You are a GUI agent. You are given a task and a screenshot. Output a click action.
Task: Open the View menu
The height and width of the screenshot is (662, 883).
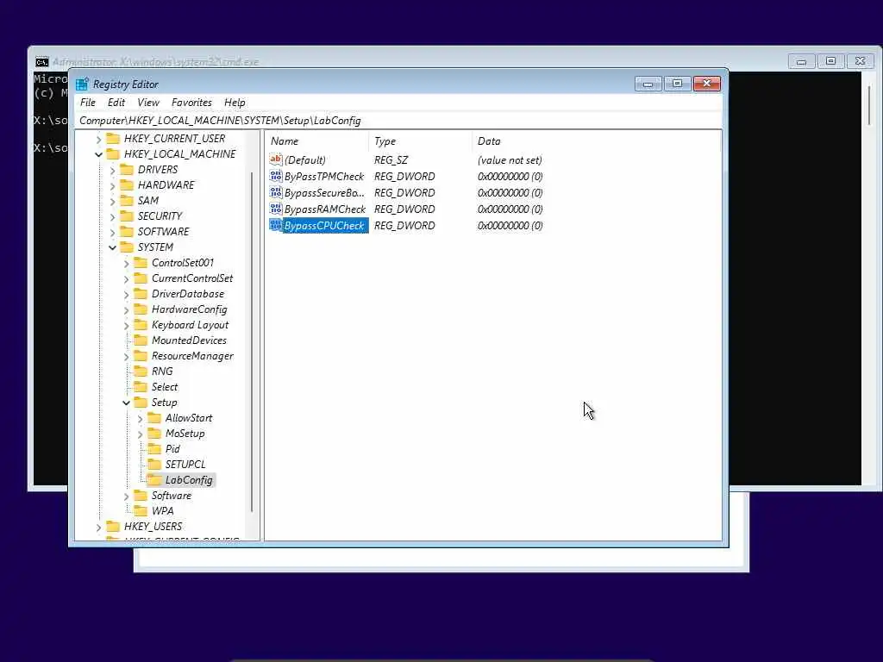pyautogui.click(x=148, y=103)
